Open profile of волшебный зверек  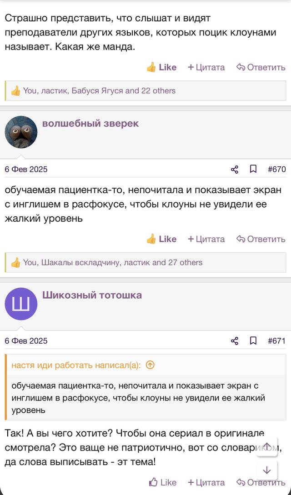coord(90,124)
